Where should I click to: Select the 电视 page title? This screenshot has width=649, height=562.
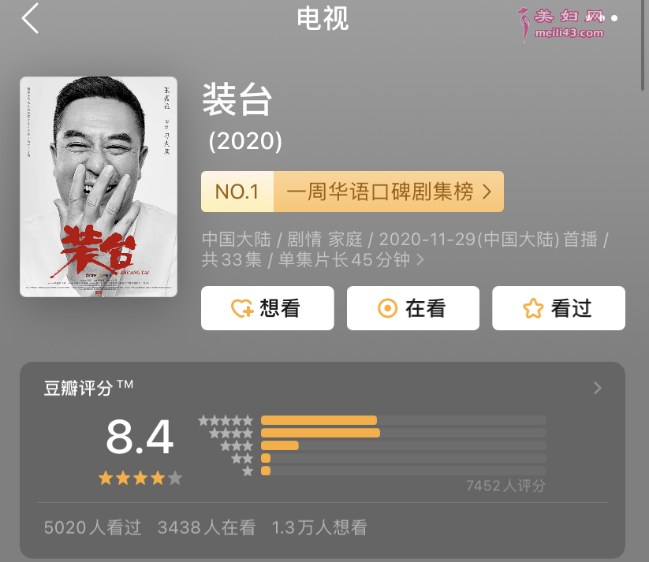pos(323,19)
